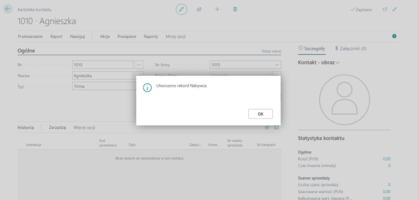The image size is (419, 200).
Task: Open the Powiązane menu
Action: tap(127, 37)
